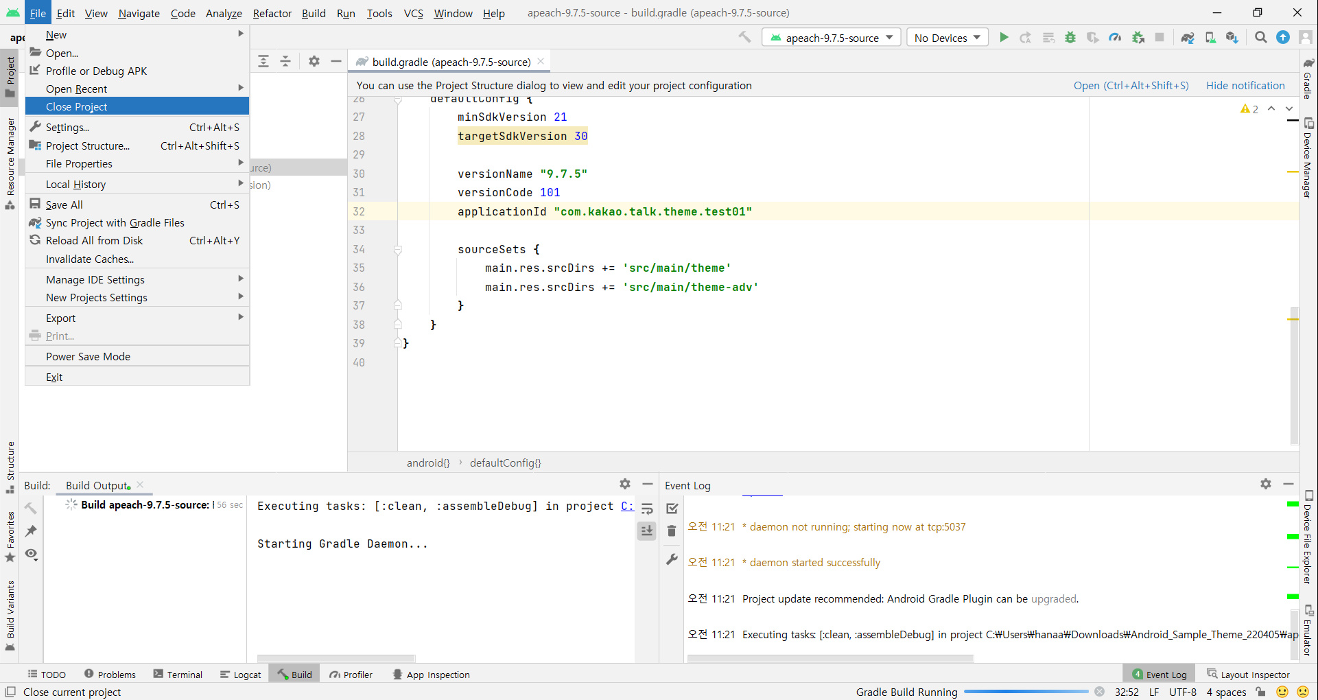Screen dimensions: 1318x700
Task: Open build view options eye icon
Action: point(31,554)
